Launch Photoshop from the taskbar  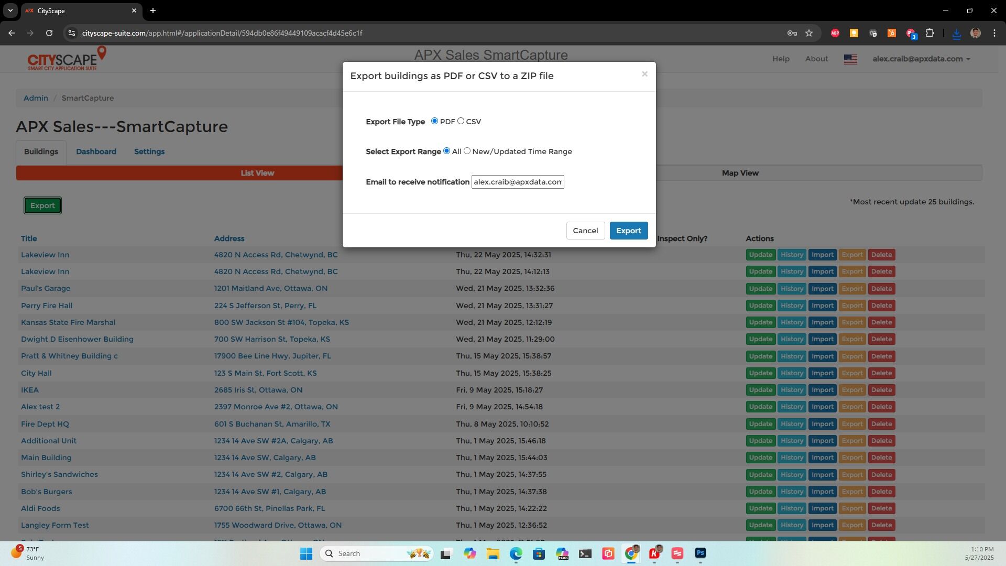coord(701,553)
